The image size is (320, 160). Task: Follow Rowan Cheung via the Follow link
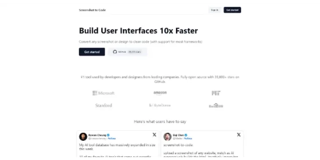pyautogui.click(x=112, y=138)
